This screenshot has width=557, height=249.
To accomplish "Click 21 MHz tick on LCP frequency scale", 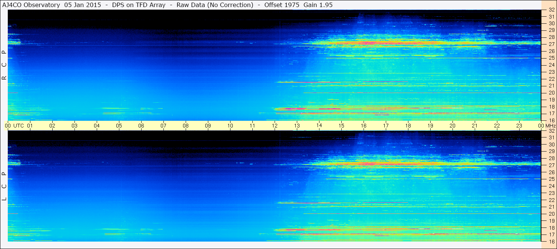I will 551,207.
